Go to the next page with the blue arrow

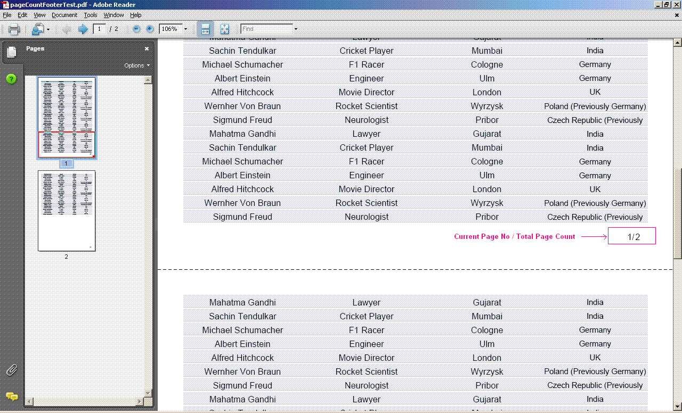[83, 29]
